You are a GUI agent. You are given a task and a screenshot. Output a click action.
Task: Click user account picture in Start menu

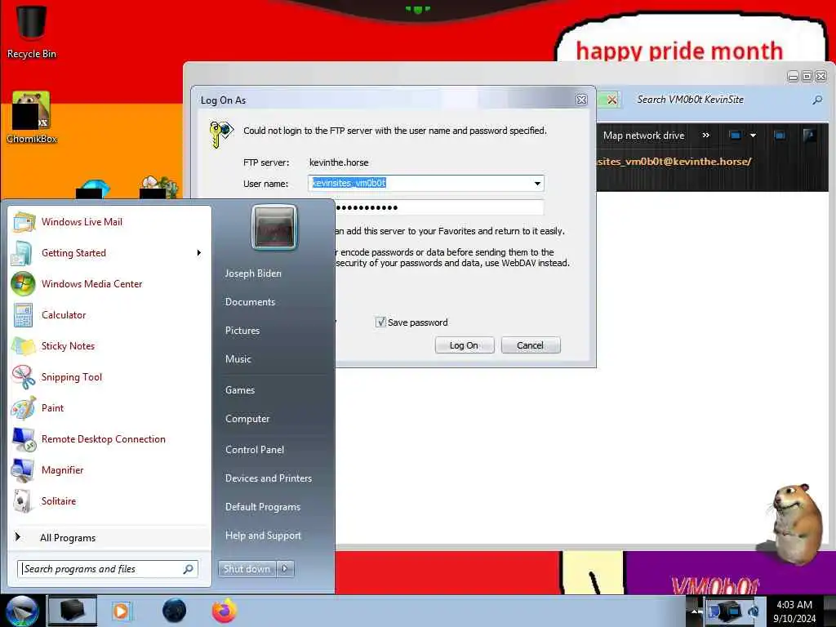click(274, 227)
